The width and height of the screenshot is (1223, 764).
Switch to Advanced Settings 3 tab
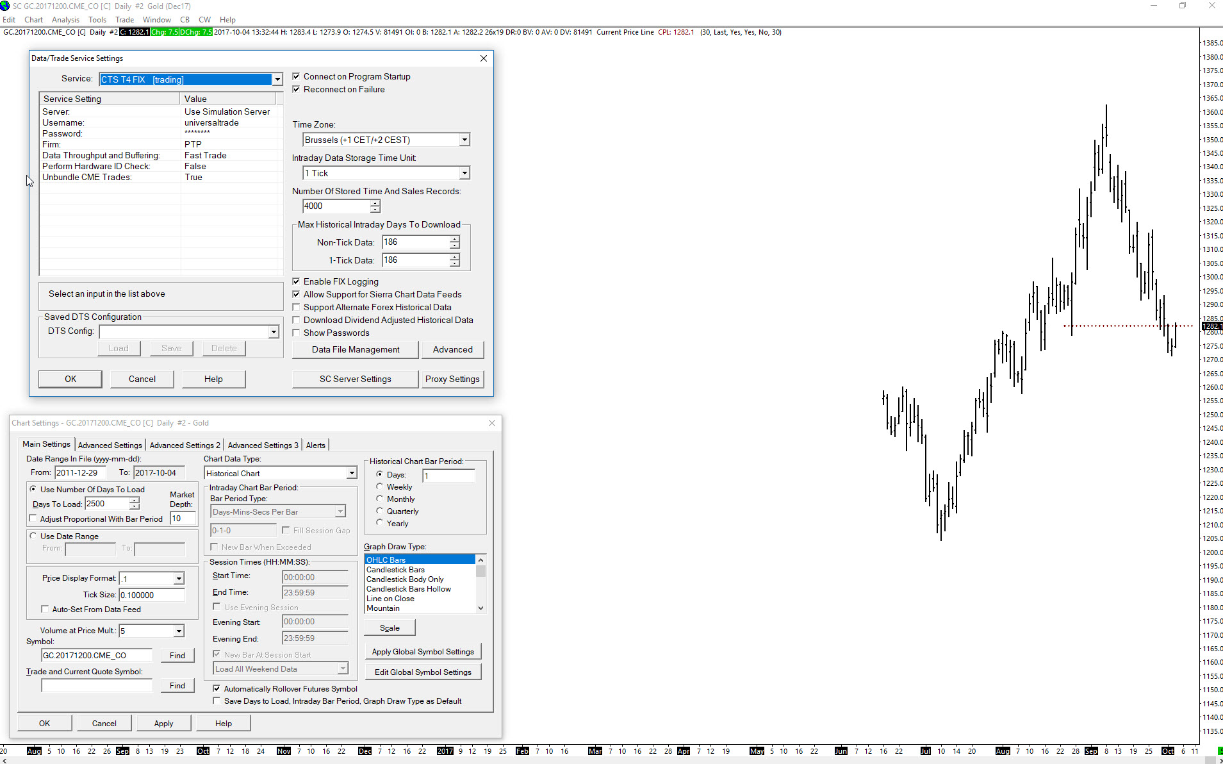coord(263,445)
